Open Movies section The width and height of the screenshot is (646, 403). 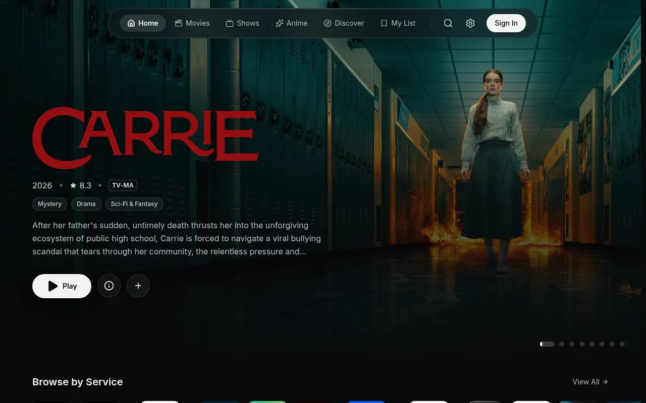point(192,23)
